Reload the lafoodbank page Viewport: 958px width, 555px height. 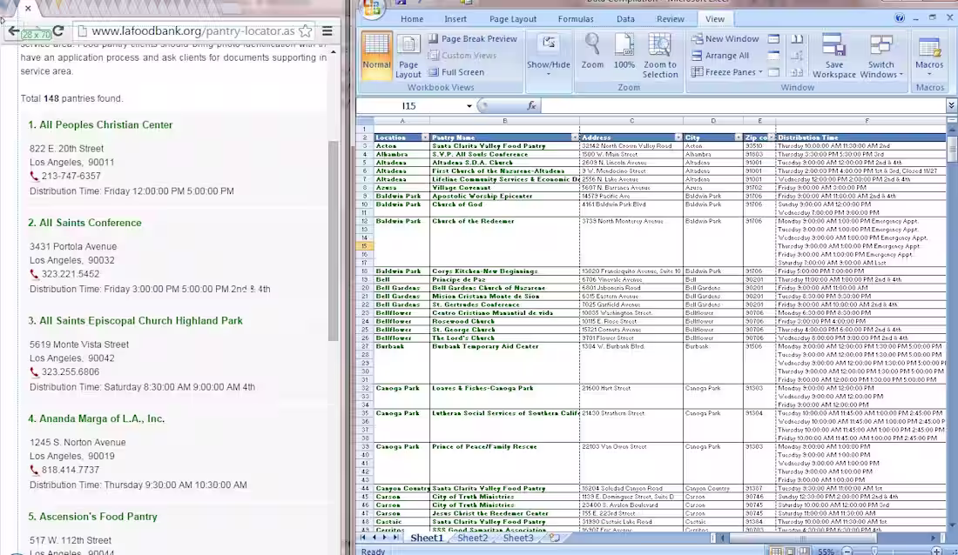(x=58, y=30)
